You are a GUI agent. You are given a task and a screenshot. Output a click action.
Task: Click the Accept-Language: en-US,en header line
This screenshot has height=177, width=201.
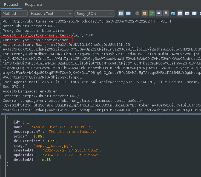pos(30,91)
